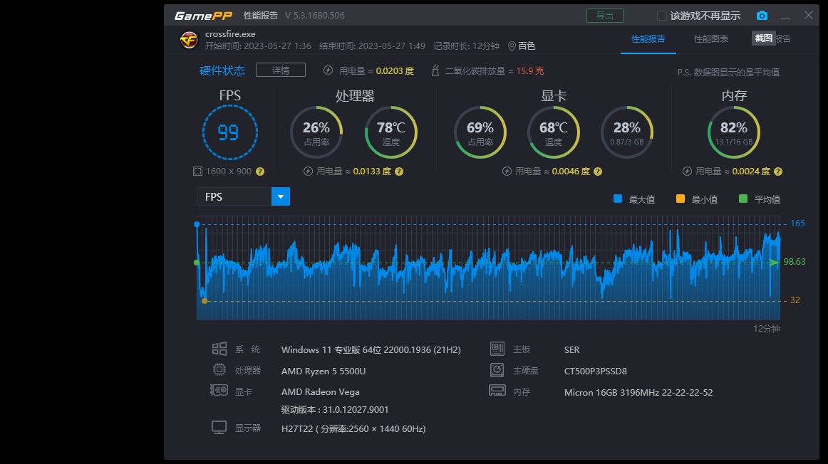The width and height of the screenshot is (828, 464).
Task: Open the FPS metric dropdown
Action: [280, 196]
